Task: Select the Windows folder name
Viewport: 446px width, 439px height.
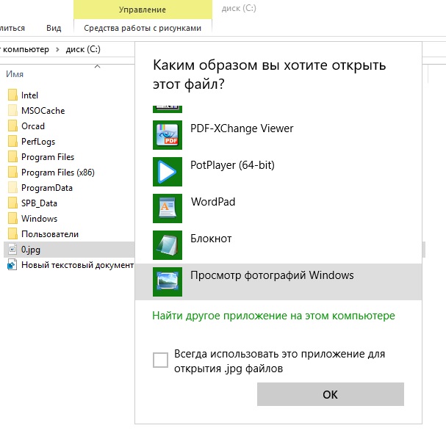Action: pos(39,219)
